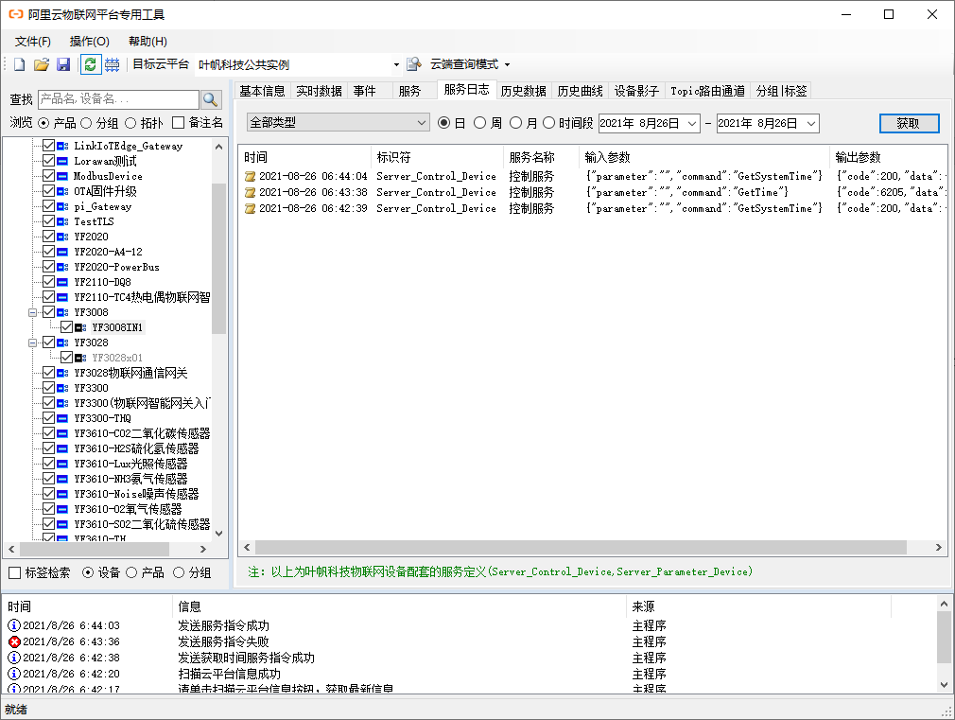
Task: Click the green refresh icon in the toolbar
Action: [87, 63]
